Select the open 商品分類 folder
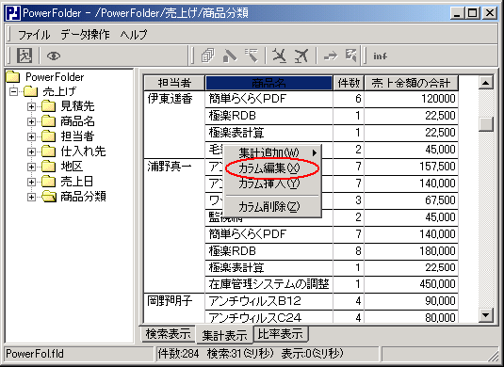This screenshot has width=504, height=367. click(x=83, y=197)
